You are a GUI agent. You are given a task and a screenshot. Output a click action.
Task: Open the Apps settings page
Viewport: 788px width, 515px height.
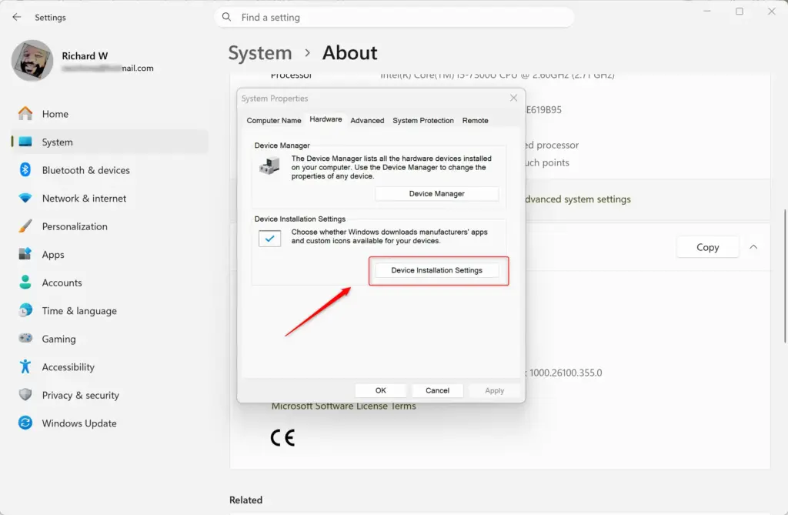109,255
